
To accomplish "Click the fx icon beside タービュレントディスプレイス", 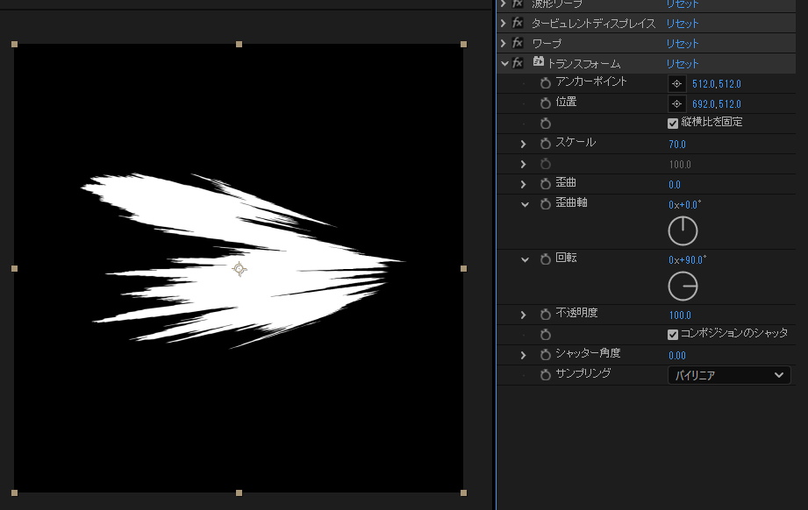I will point(518,23).
